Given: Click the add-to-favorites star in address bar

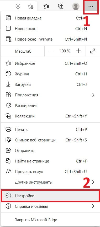Looking at the screenshot, I should (30, 7).
